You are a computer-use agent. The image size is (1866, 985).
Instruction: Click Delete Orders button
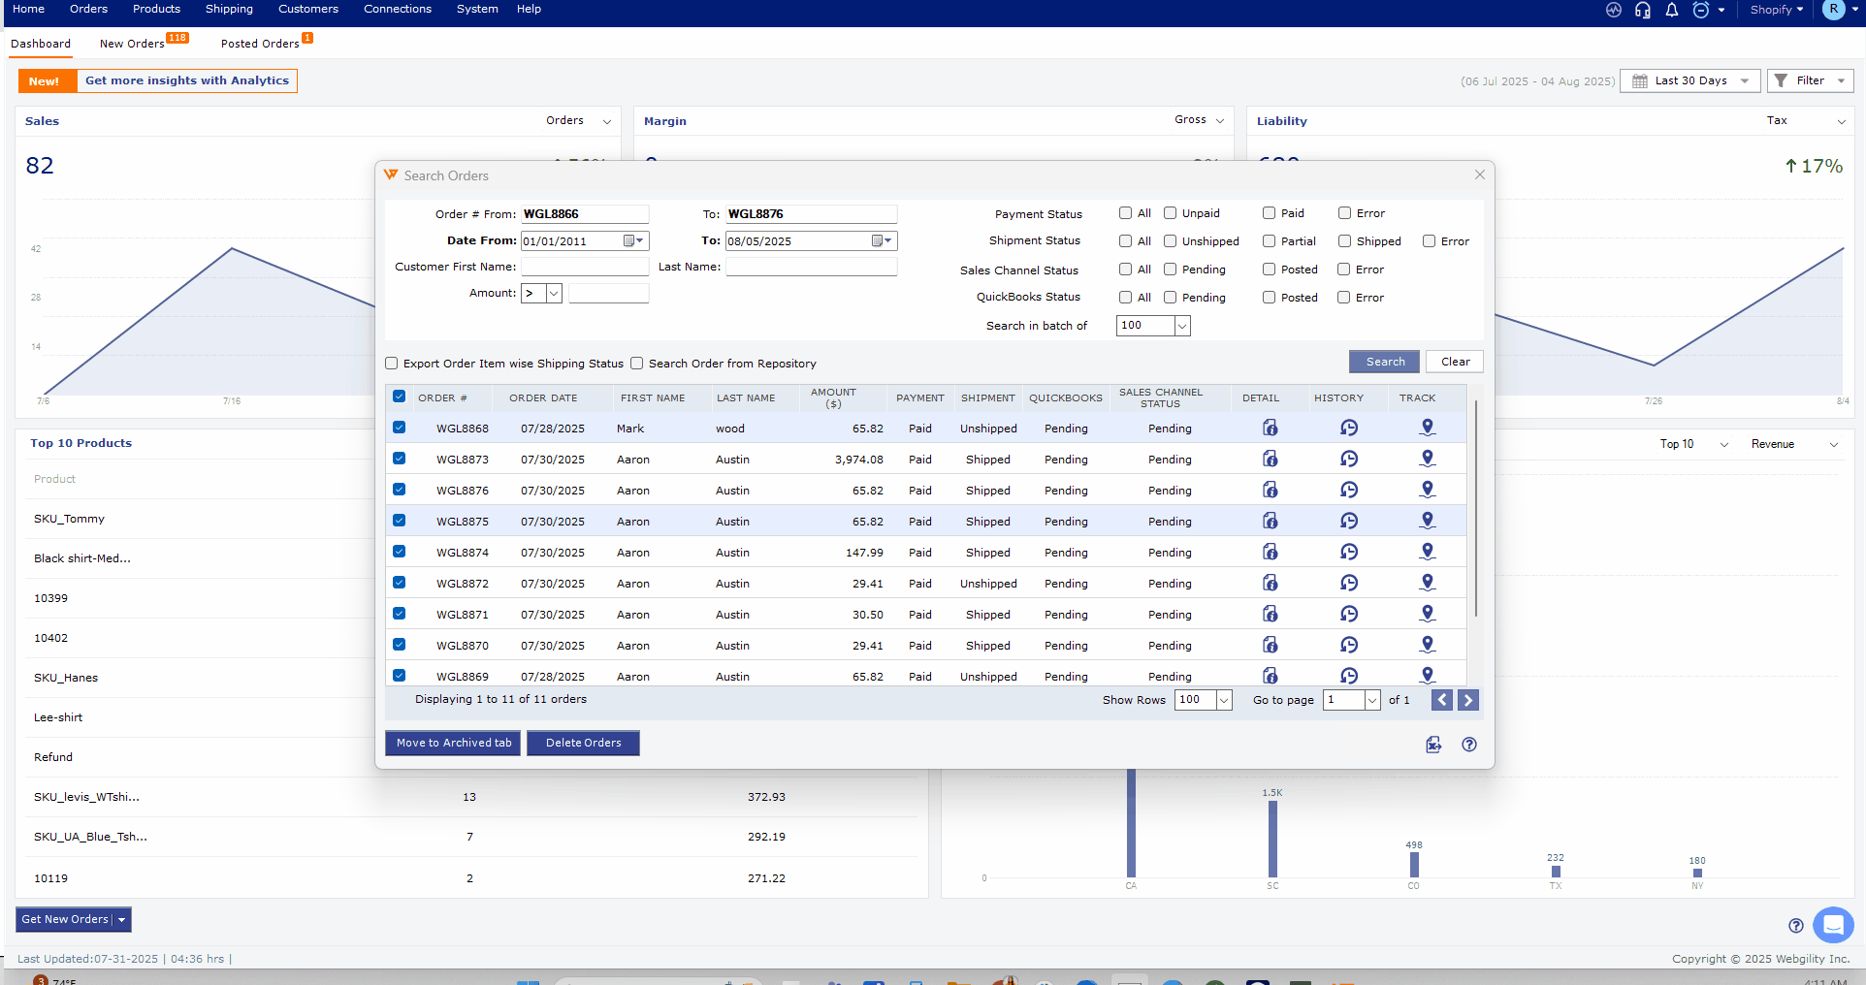click(x=583, y=743)
